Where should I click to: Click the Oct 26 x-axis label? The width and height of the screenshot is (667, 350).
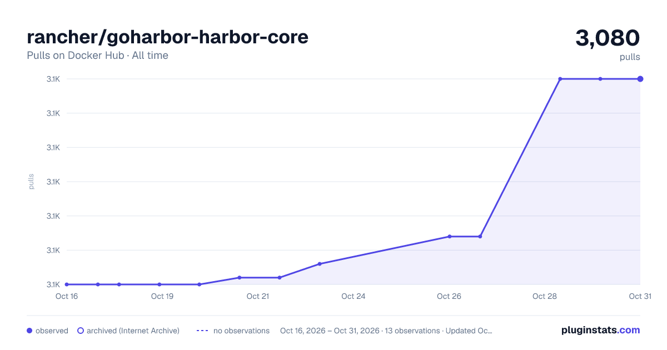pos(449,296)
